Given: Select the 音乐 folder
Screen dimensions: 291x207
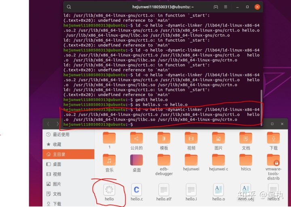Looking at the screenshot, I should (109, 163).
